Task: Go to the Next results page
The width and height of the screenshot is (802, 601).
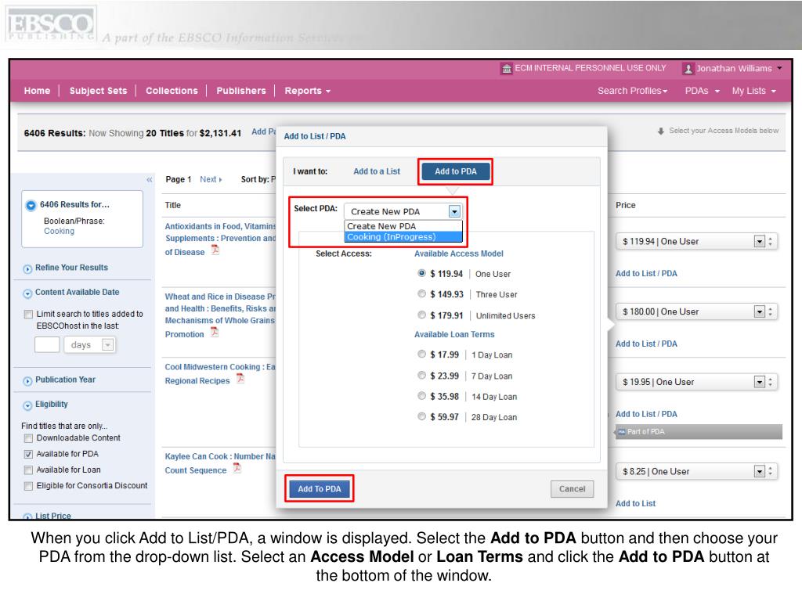Action: click(211, 179)
